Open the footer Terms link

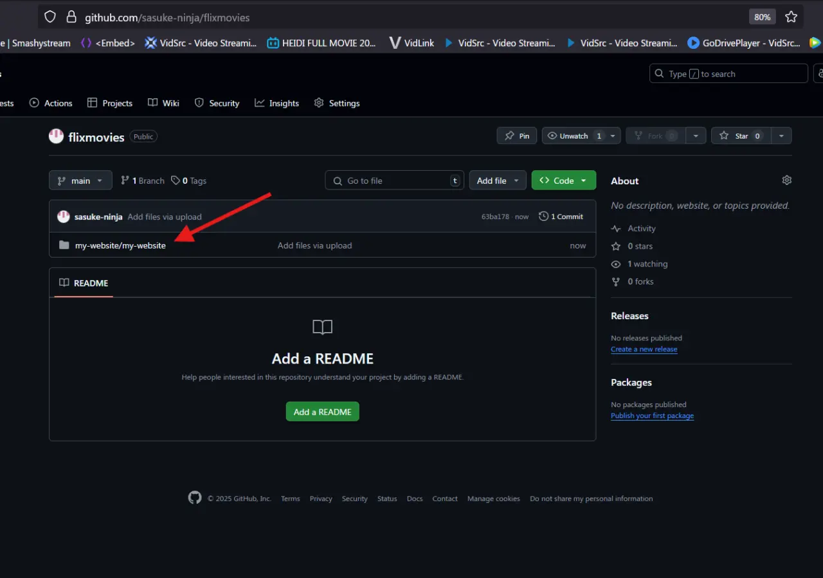[291, 498]
